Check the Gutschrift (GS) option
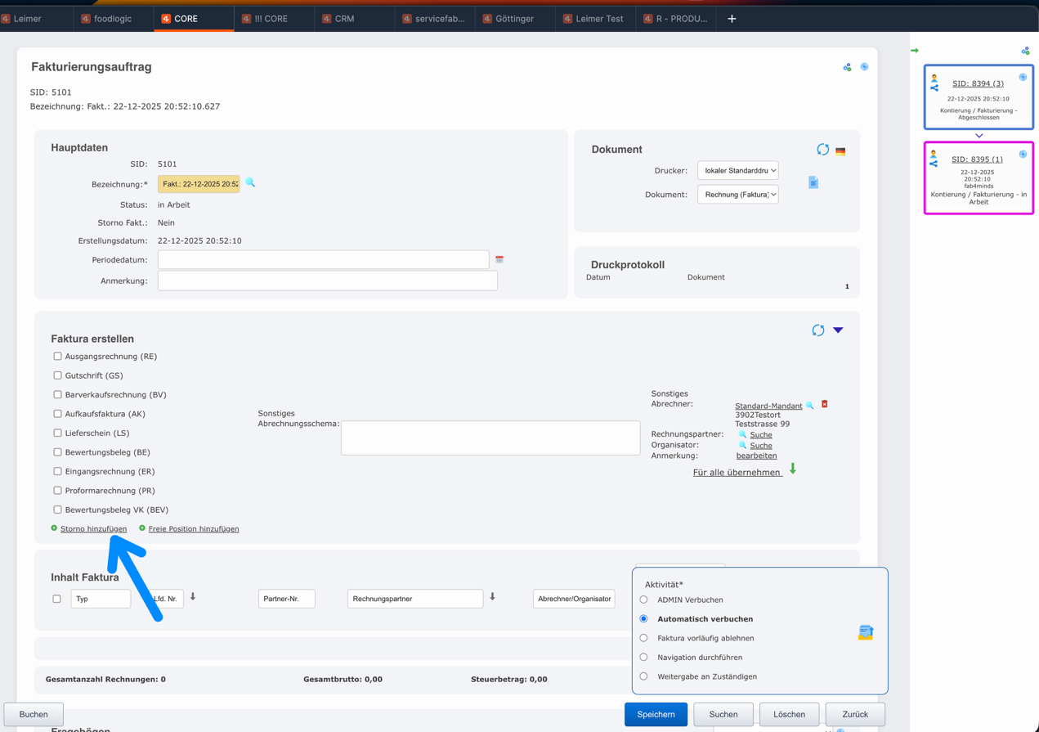Image resolution: width=1039 pixels, height=732 pixels. pyautogui.click(x=57, y=375)
